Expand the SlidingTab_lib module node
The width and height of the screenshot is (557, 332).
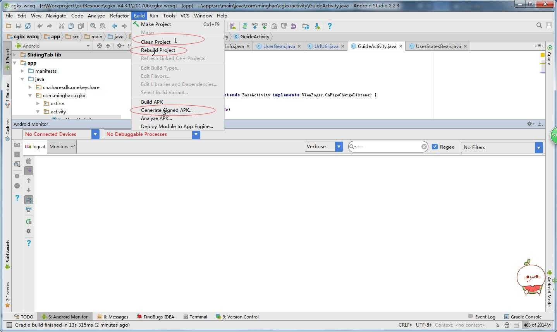coord(15,55)
